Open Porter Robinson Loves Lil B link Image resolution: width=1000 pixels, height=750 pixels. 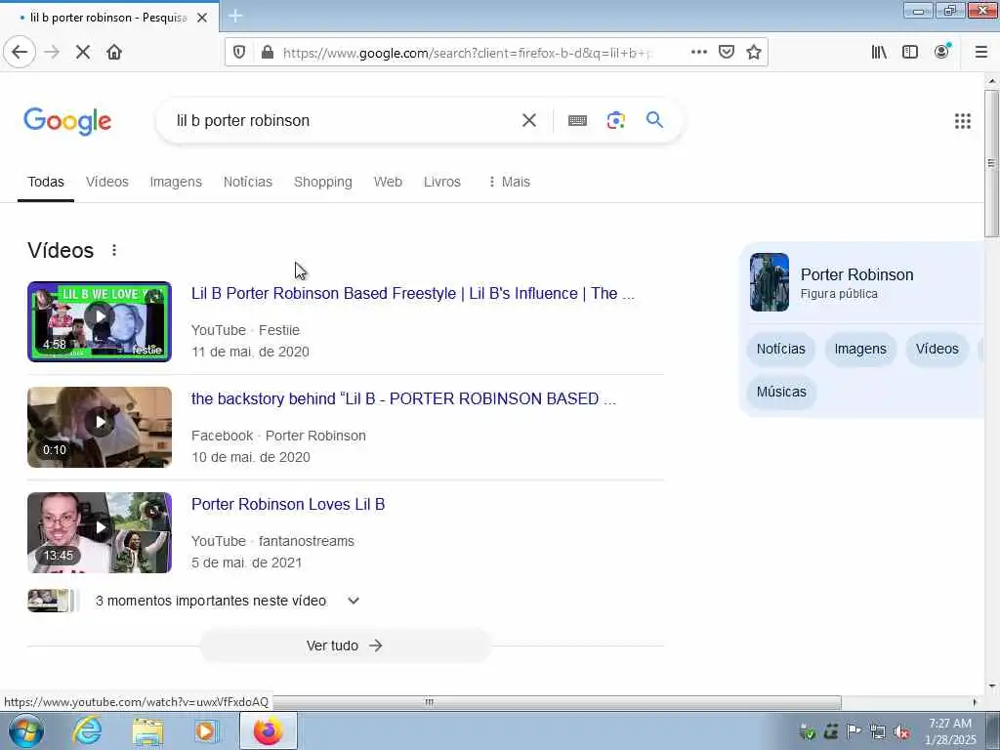(288, 504)
